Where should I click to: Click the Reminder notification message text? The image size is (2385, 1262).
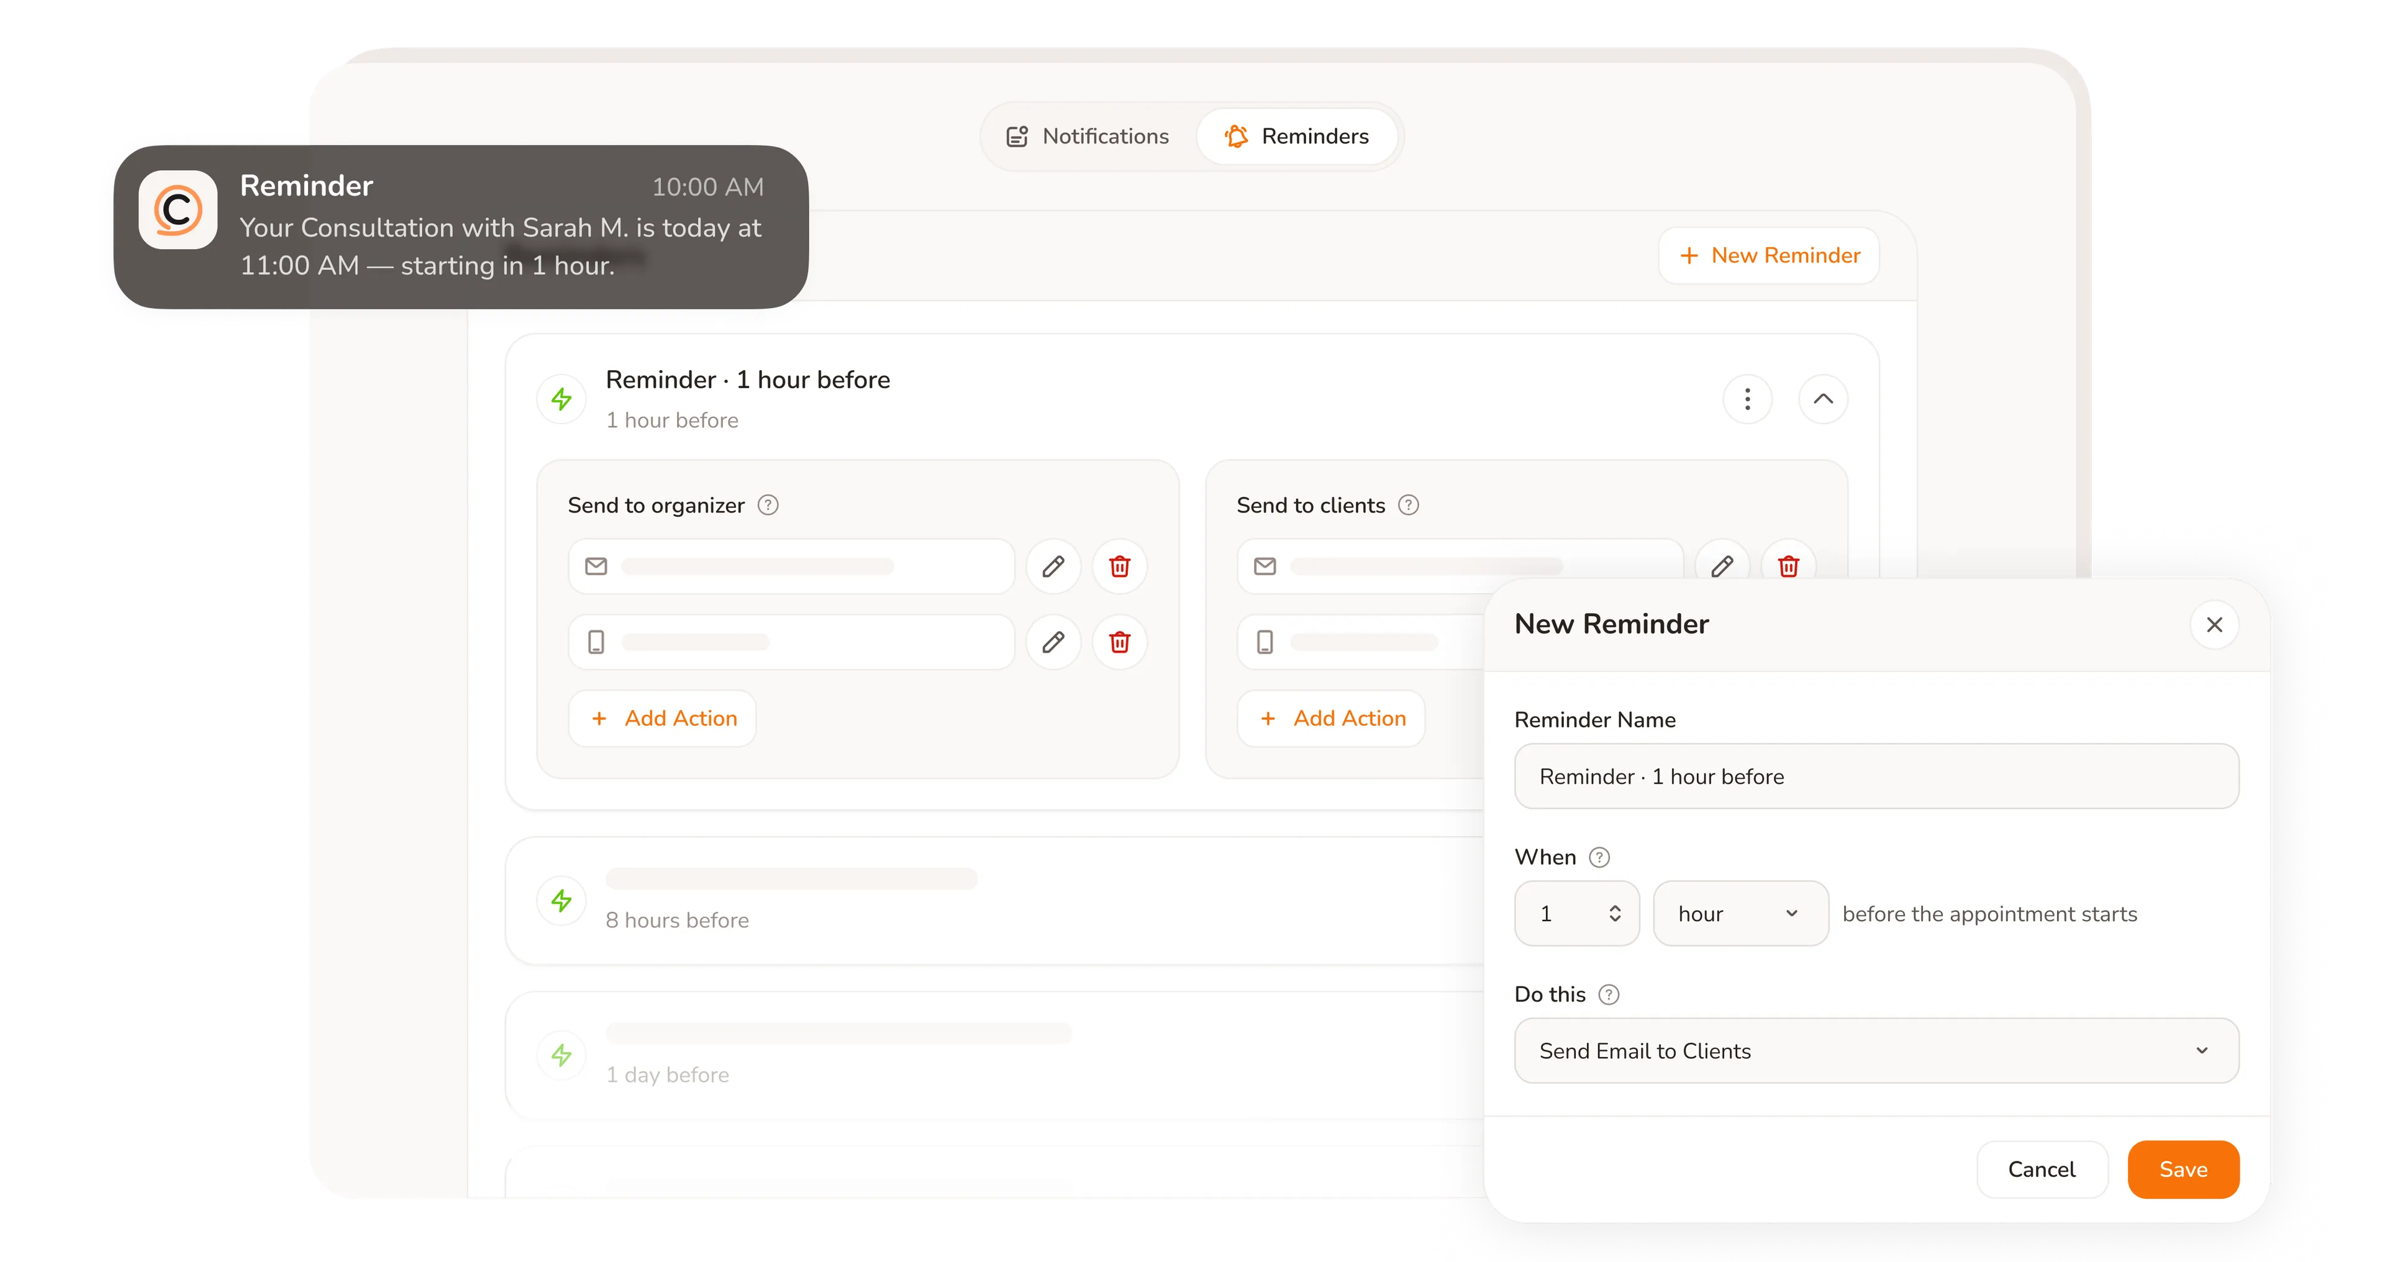[500, 247]
